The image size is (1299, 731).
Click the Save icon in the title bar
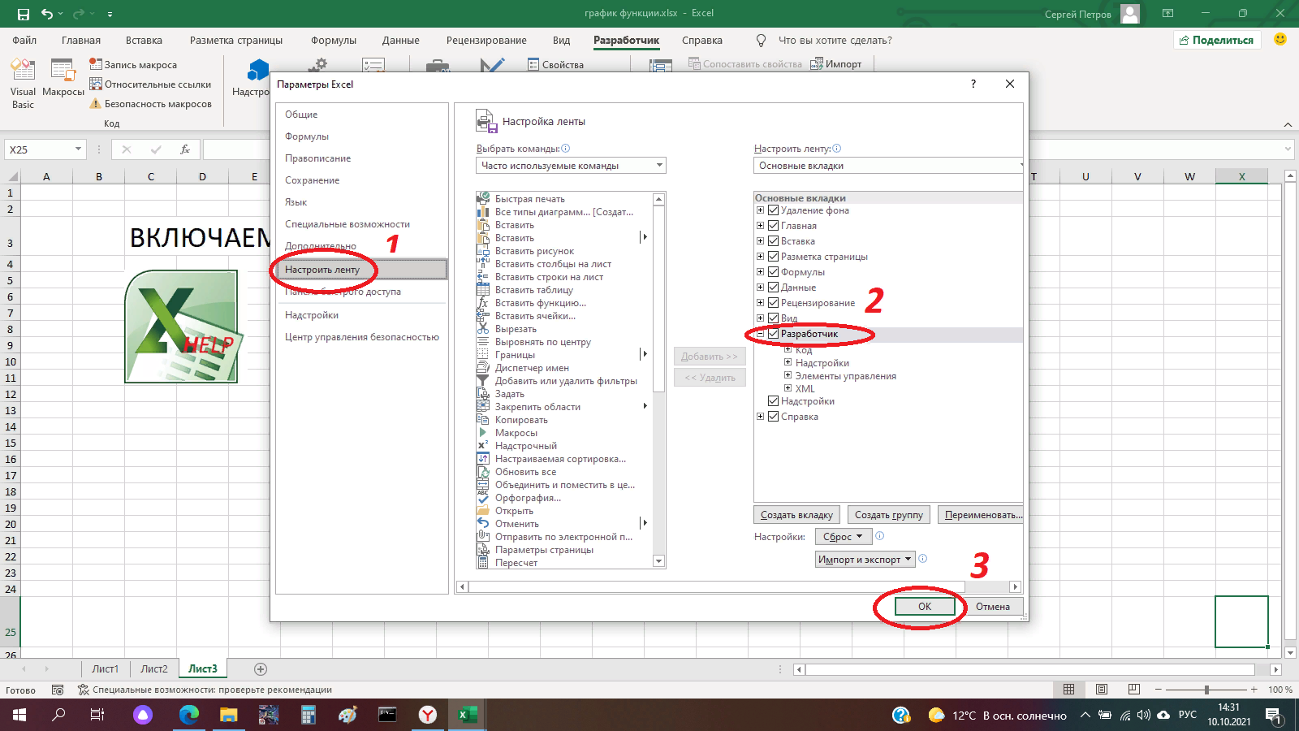[23, 14]
